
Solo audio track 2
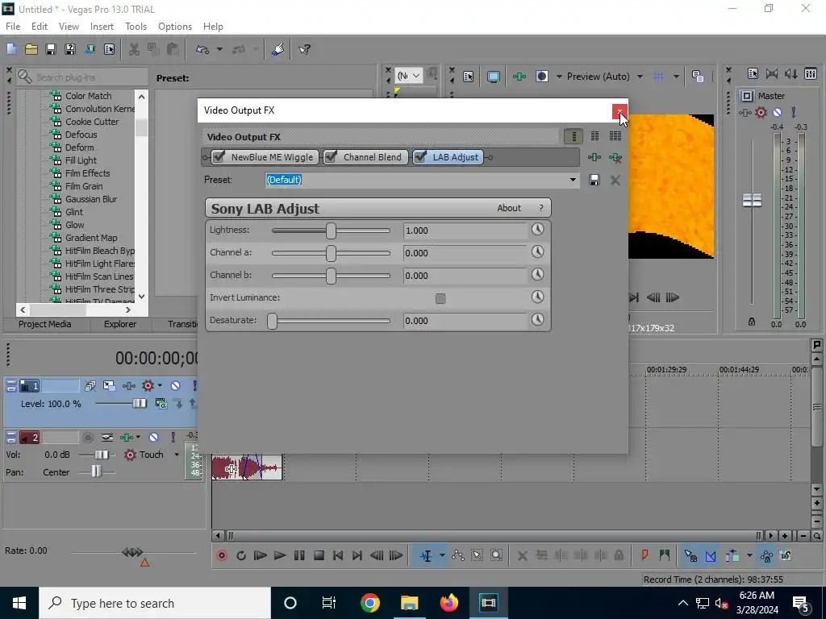pyautogui.click(x=173, y=438)
